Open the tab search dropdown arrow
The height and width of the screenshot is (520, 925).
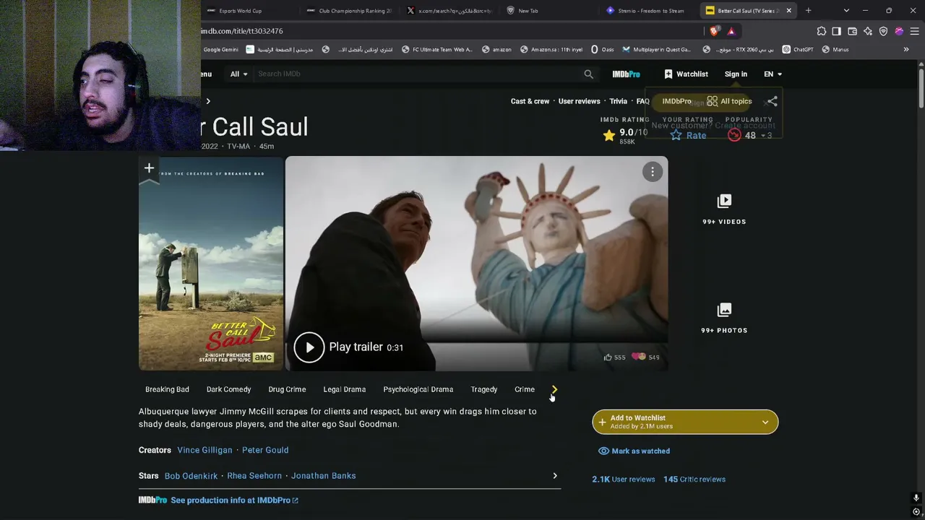pos(846,11)
